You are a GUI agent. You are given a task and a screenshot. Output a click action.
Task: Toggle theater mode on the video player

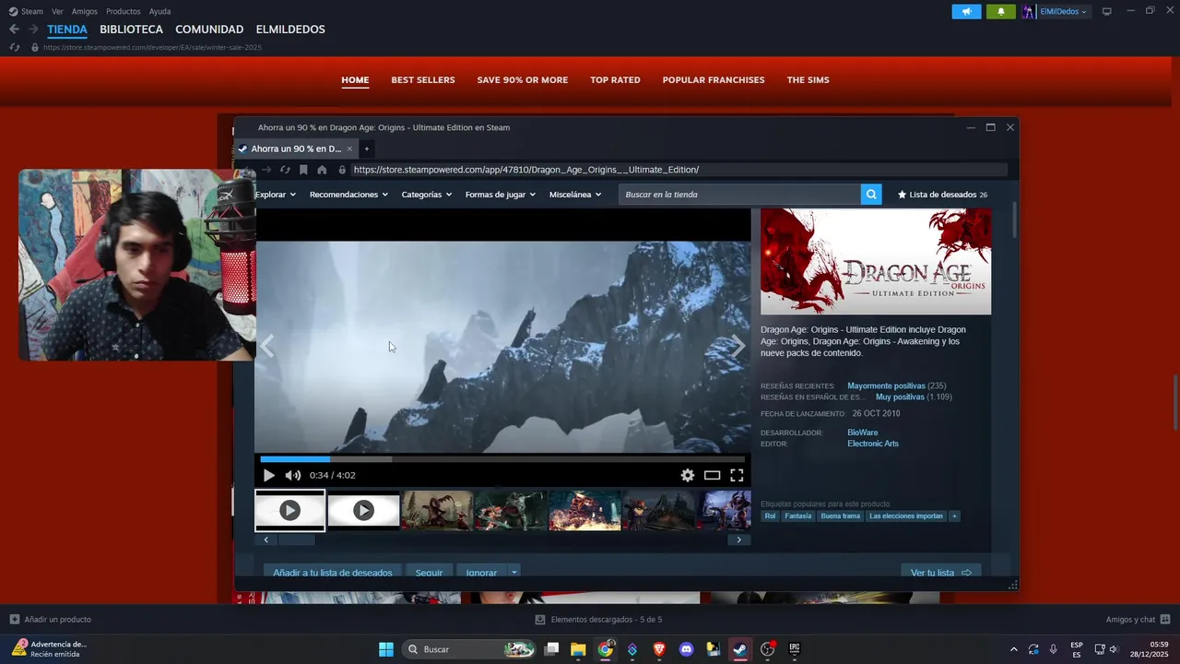(712, 475)
